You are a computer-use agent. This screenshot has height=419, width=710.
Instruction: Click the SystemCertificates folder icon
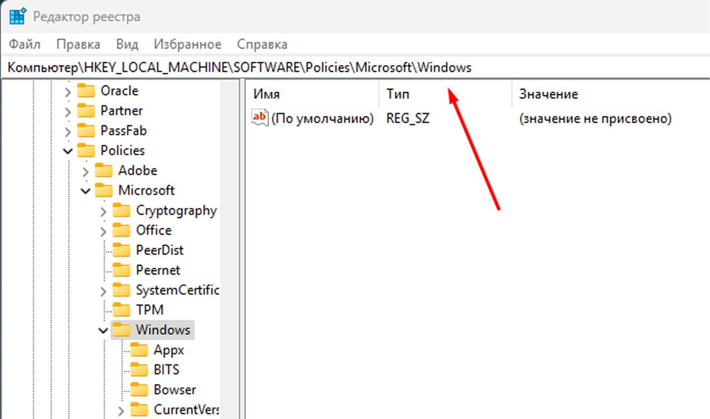122,290
